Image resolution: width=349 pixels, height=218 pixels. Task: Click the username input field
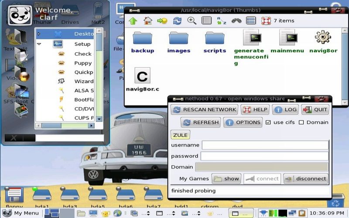265,145
